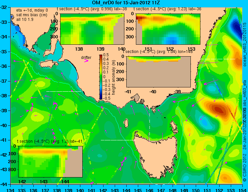
Task: Click the '-44' latitude axis label
Action: pos(4,184)
